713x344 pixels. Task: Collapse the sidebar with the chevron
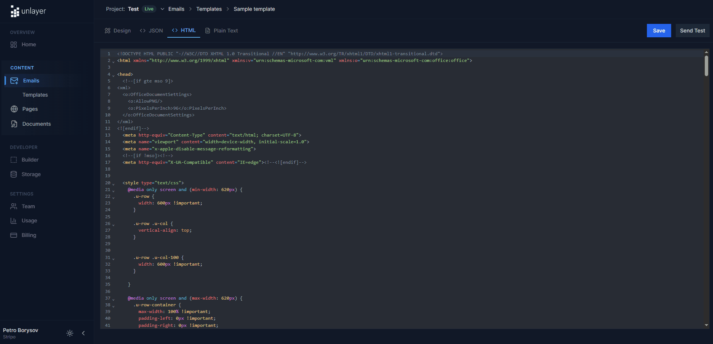83,333
